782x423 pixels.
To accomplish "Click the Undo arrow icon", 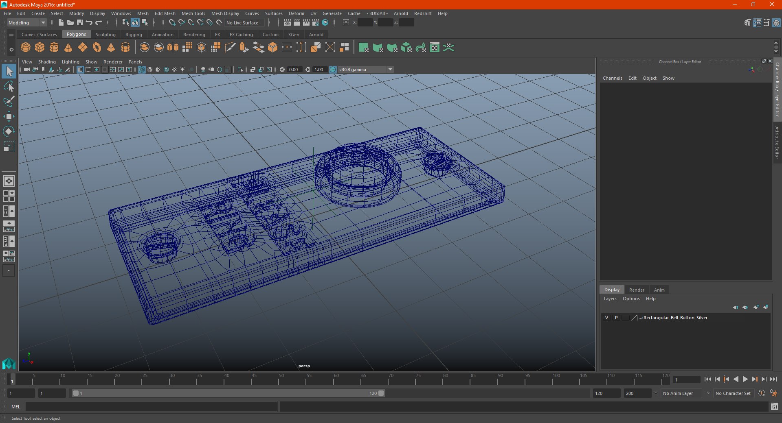I will pyautogui.click(x=89, y=23).
